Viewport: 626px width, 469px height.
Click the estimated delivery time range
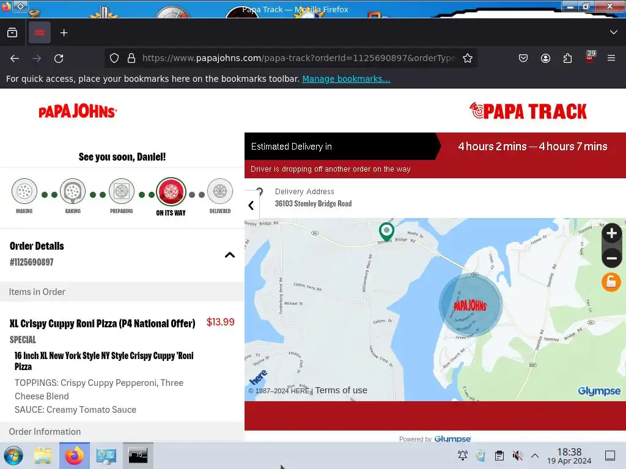[x=532, y=147]
